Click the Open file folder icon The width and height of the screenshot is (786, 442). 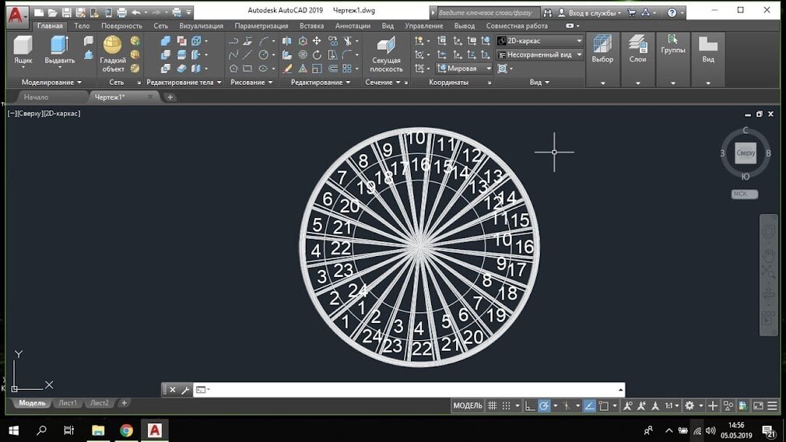(52, 12)
